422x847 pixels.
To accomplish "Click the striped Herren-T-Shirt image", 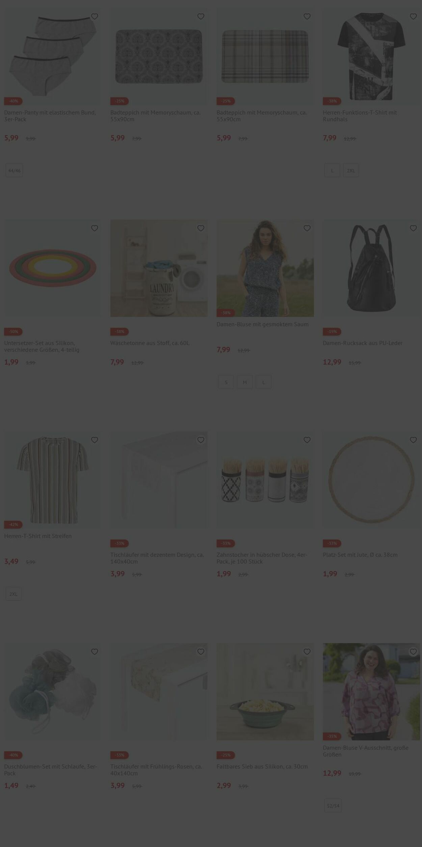I will [53, 480].
